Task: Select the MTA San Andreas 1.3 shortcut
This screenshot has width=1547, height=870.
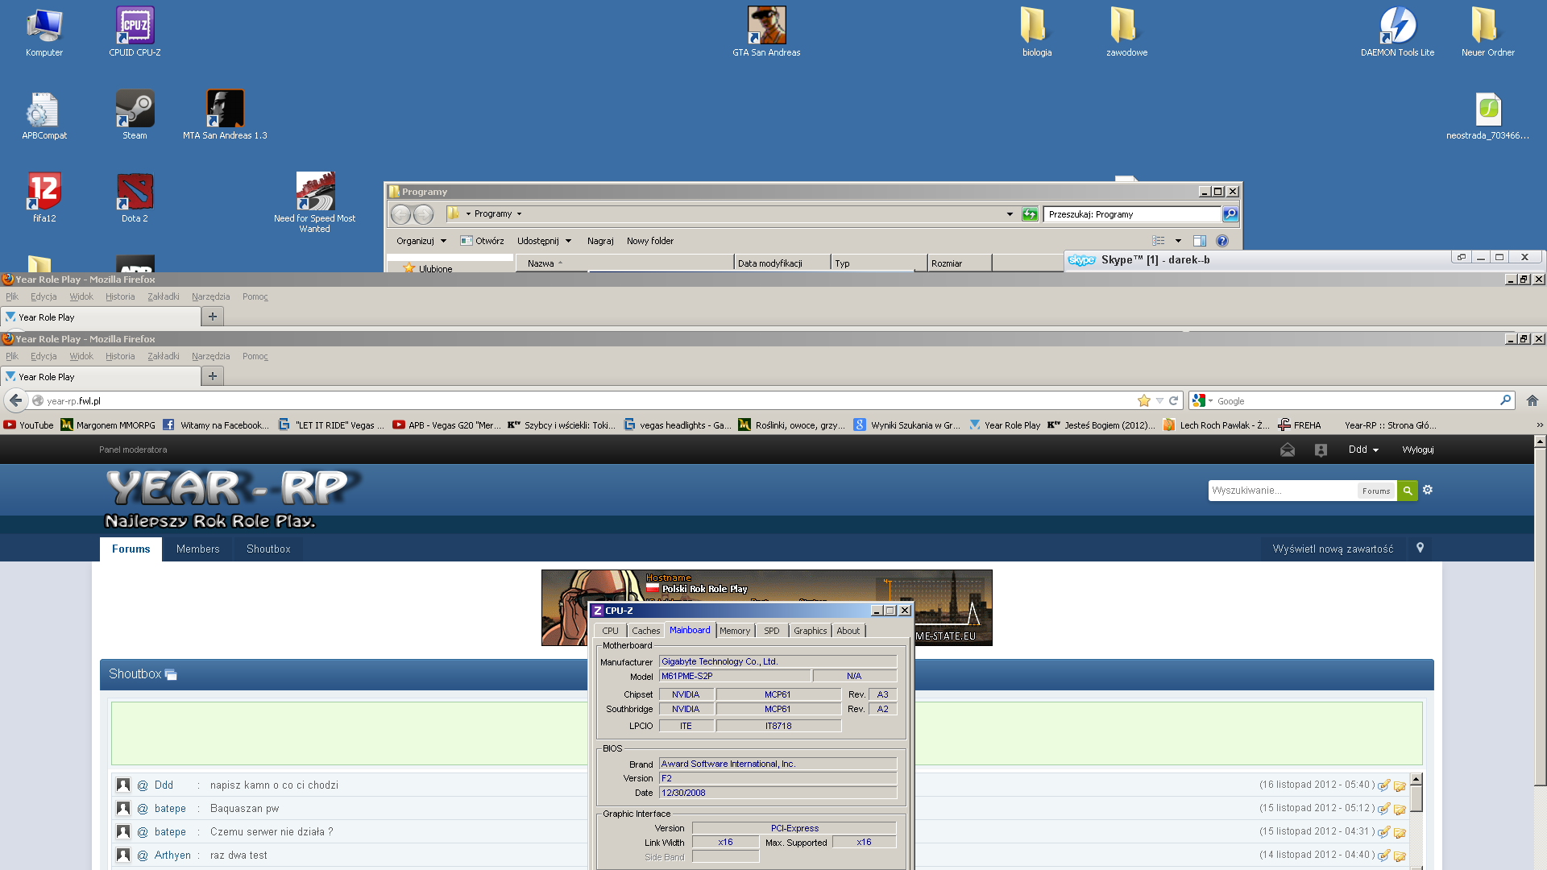Action: pos(225,115)
